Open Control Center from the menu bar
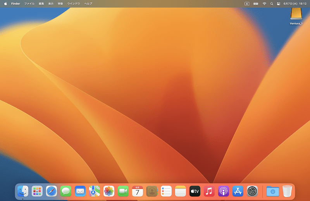The image size is (310, 201). (x=279, y=3)
